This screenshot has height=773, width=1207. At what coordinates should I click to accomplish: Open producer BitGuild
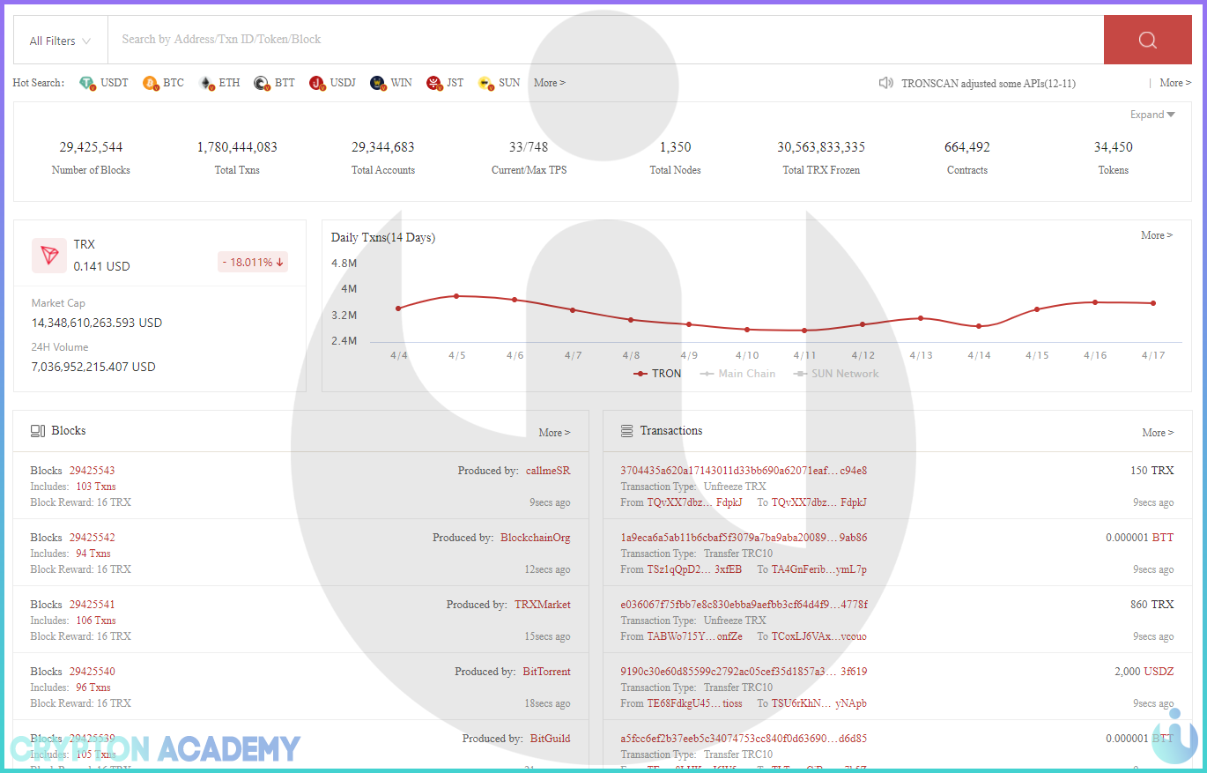pyautogui.click(x=551, y=739)
